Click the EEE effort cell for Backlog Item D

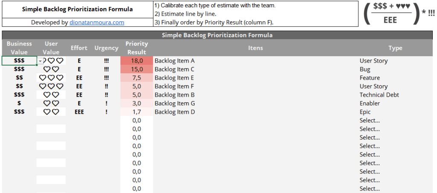79,112
